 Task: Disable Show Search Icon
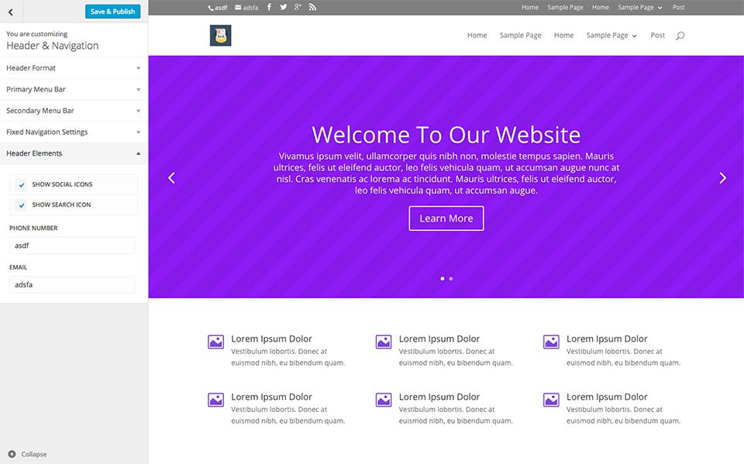21,204
